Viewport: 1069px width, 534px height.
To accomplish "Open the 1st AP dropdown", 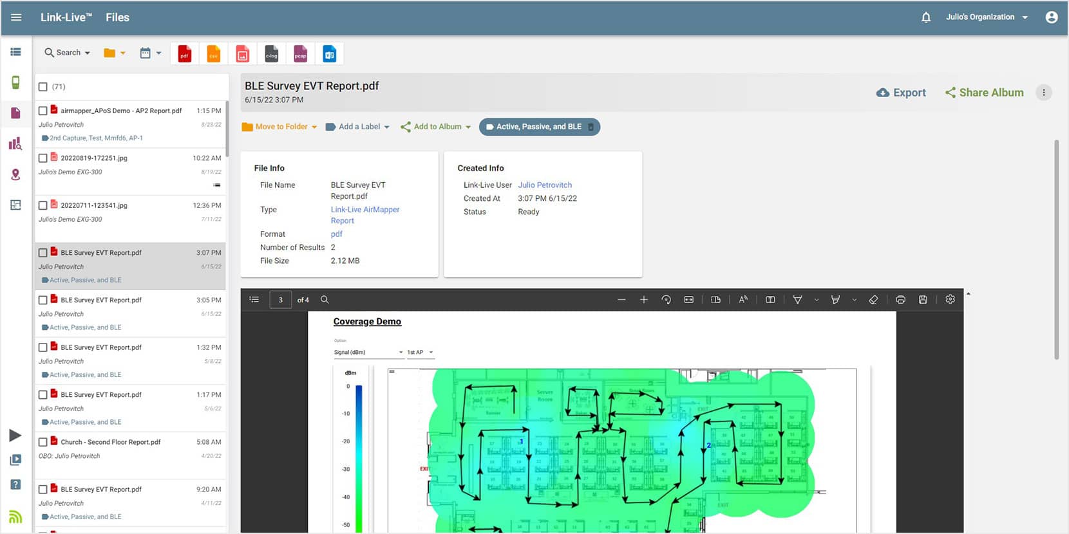I will pyautogui.click(x=421, y=353).
